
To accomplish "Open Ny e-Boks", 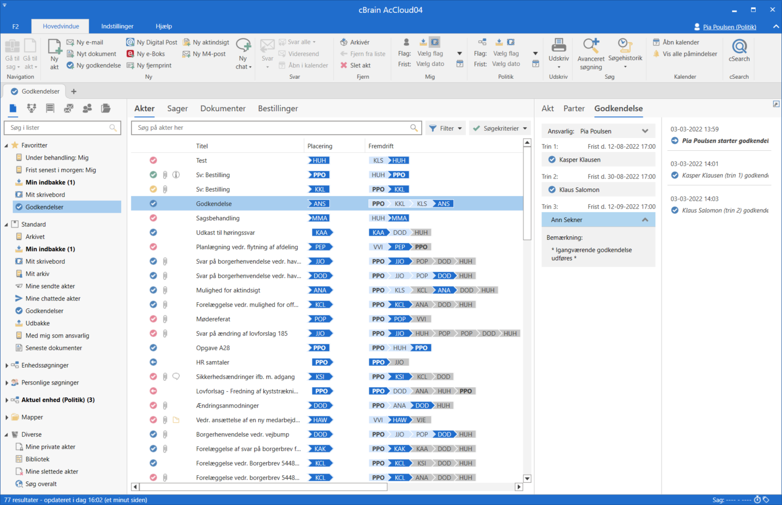I will tap(146, 54).
